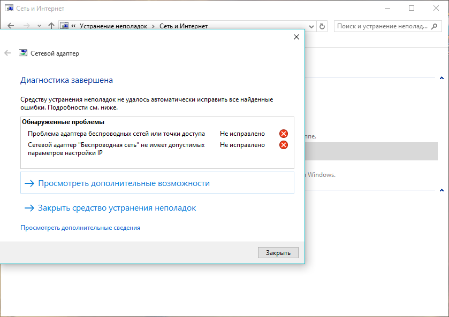Viewport: 449px width, 317px height.
Task: Open Просмотреть дополнительные возможности
Action: (157, 183)
